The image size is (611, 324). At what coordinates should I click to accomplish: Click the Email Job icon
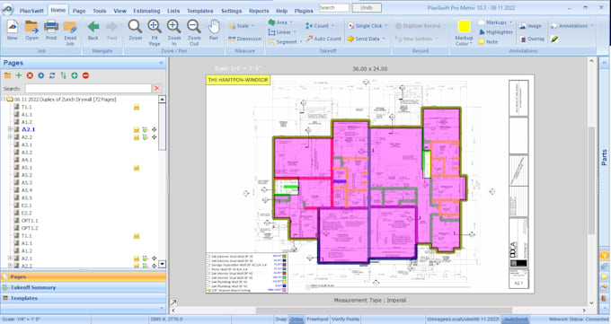(70, 32)
